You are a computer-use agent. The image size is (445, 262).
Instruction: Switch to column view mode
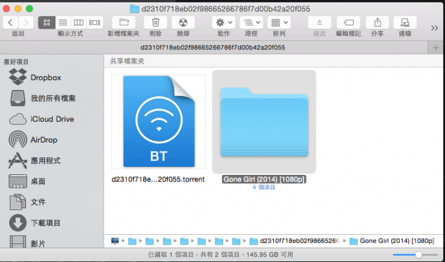78,22
